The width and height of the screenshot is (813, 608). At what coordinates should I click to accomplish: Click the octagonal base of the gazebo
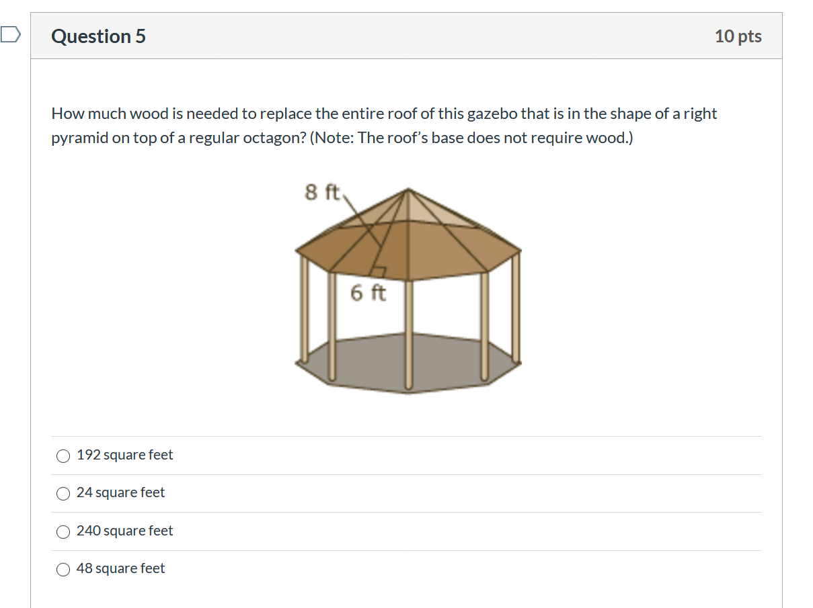coord(410,363)
